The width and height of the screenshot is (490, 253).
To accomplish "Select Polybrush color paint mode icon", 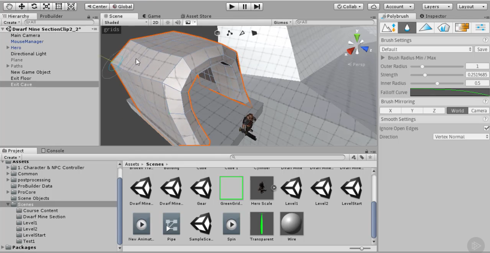I will click(x=425, y=28).
